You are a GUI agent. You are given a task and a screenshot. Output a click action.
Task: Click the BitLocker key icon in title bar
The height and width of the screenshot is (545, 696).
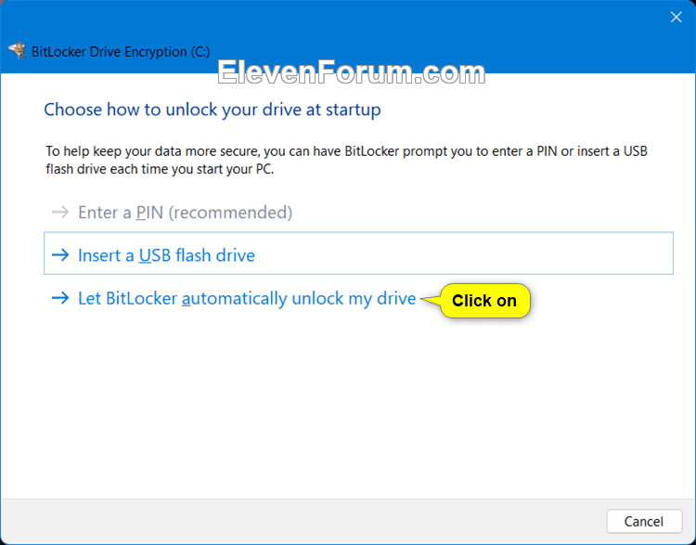click(18, 51)
